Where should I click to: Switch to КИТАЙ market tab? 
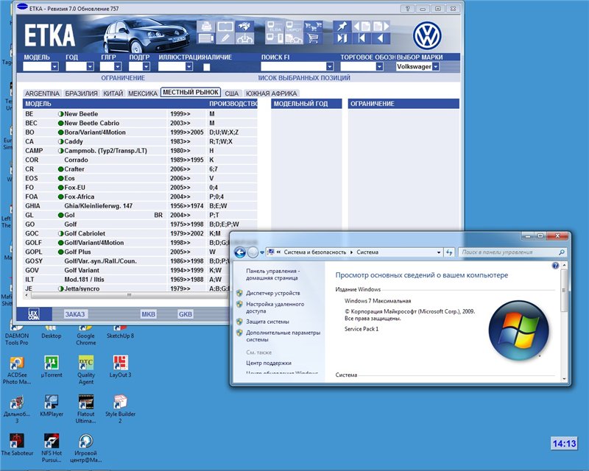[x=113, y=93]
